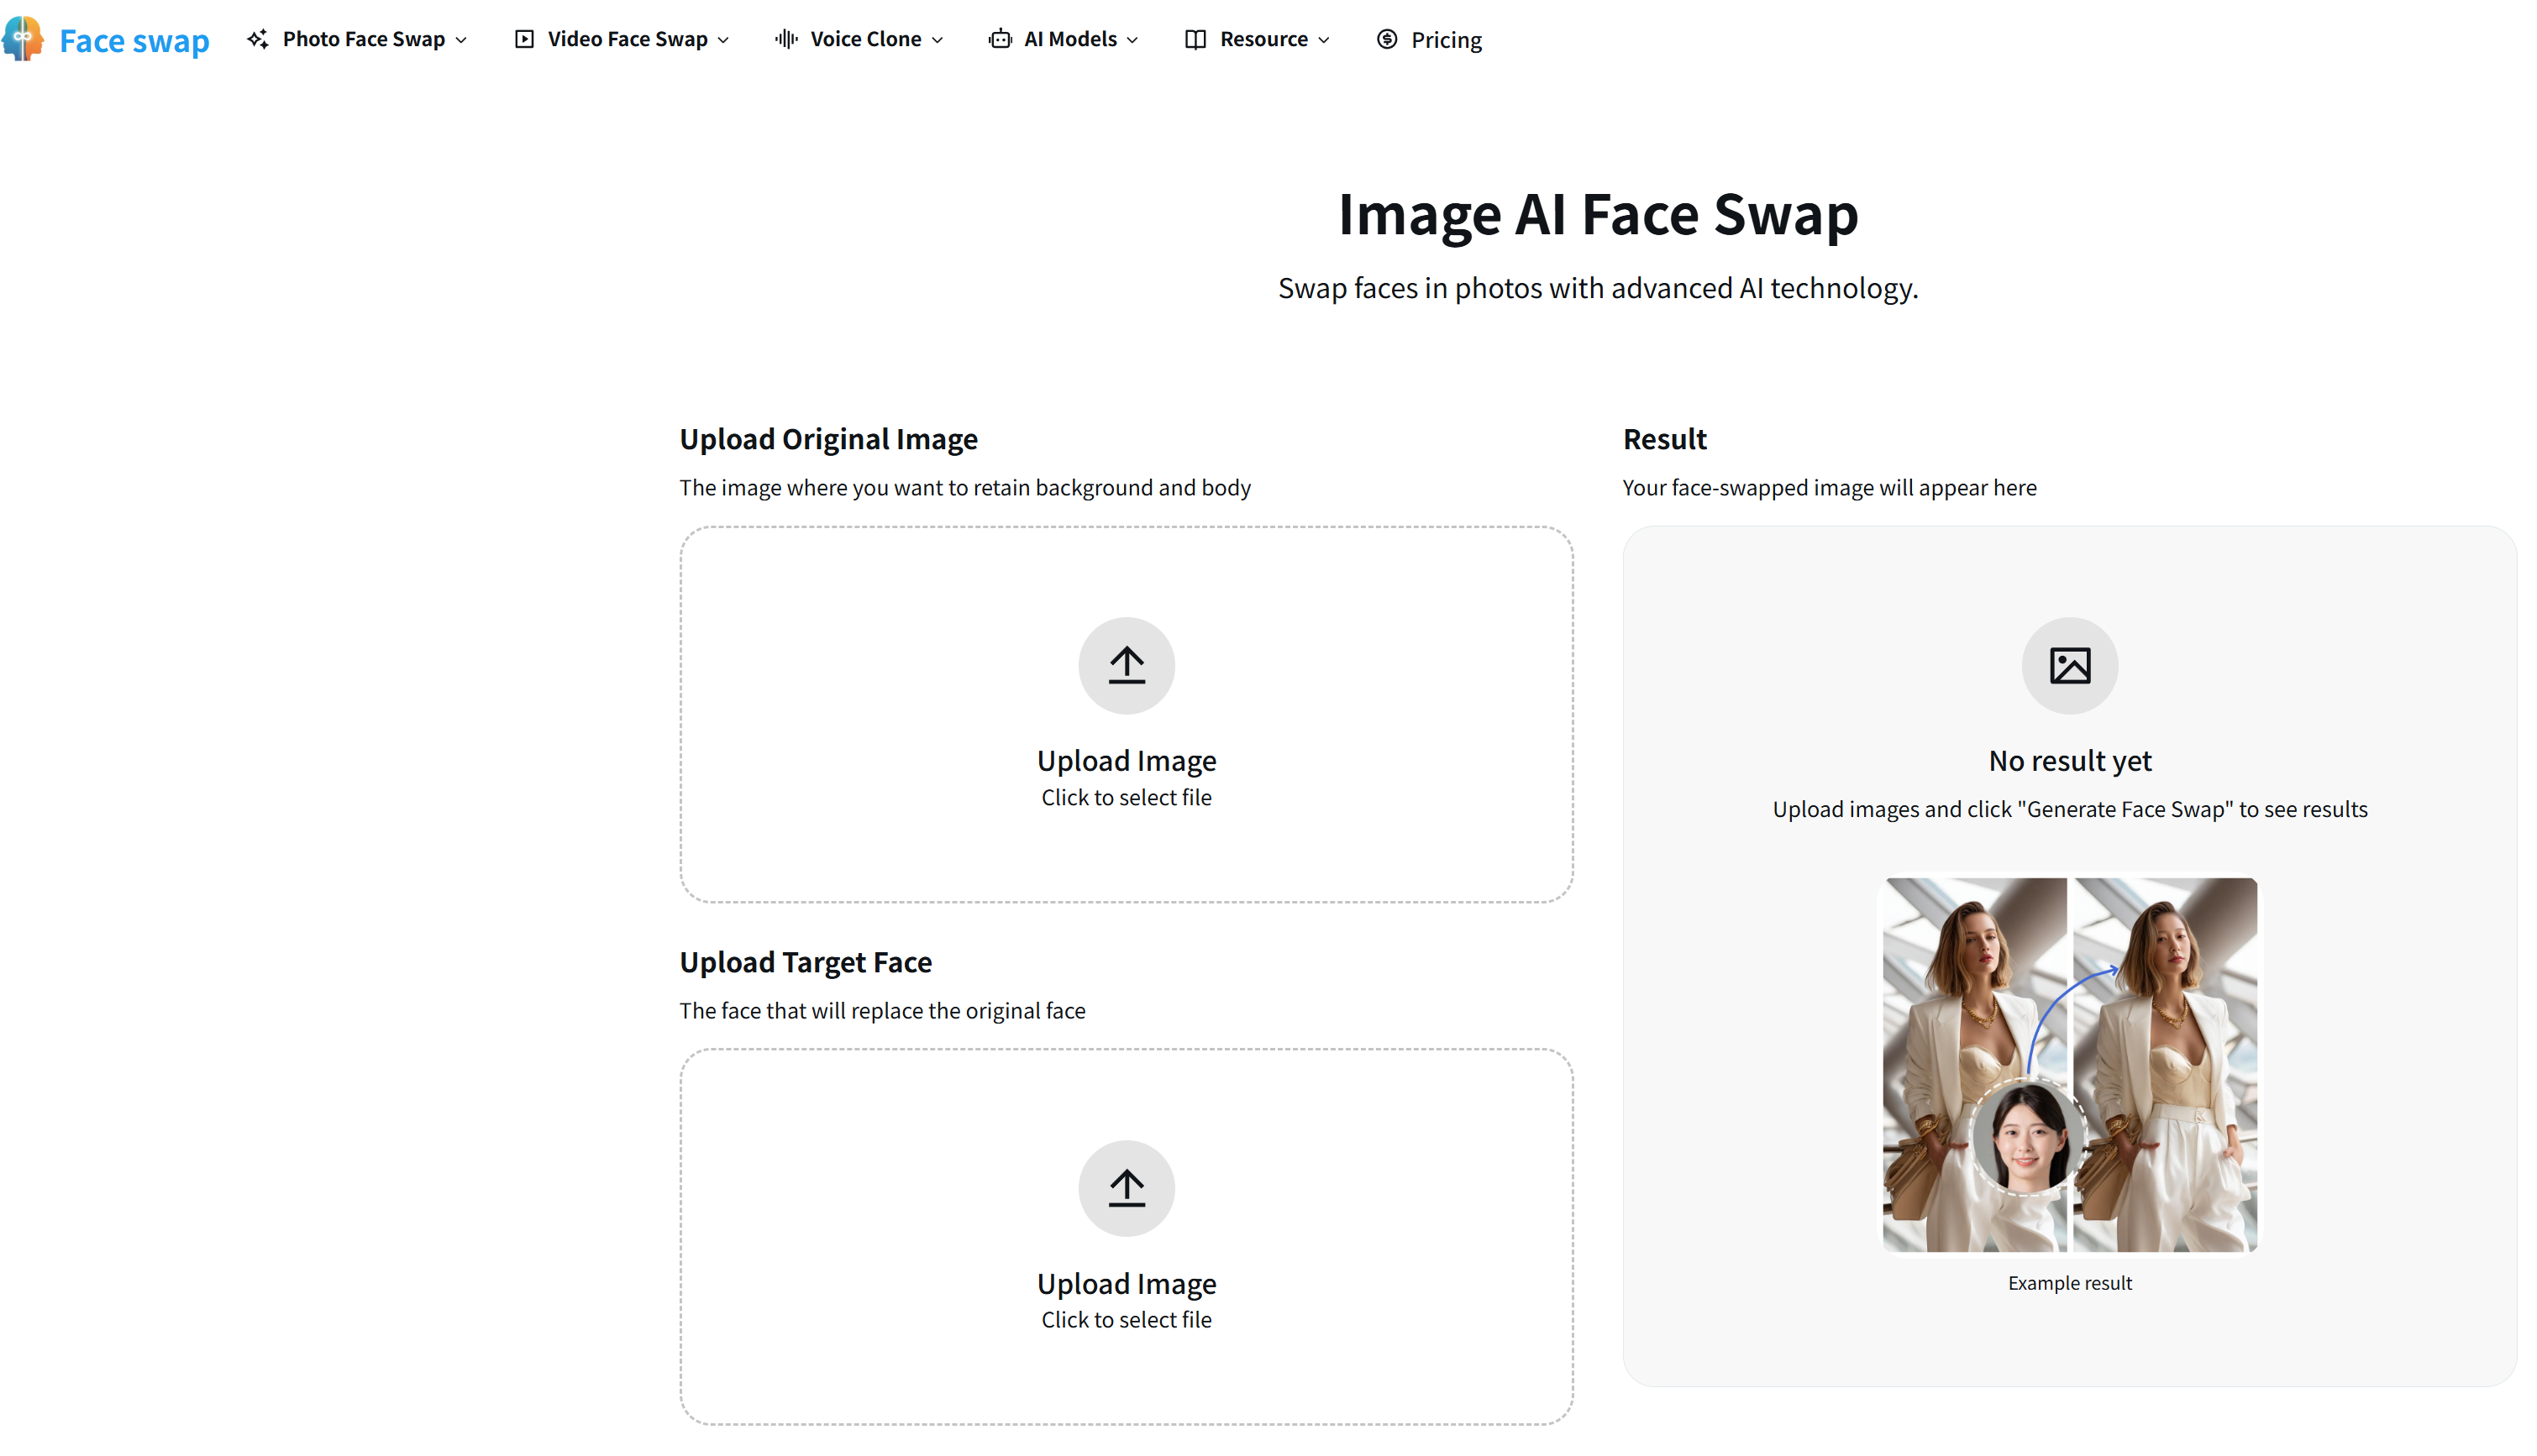This screenshot has height=1456, width=2537.
Task: Click the robot icon beside AI Models
Action: click(1000, 39)
